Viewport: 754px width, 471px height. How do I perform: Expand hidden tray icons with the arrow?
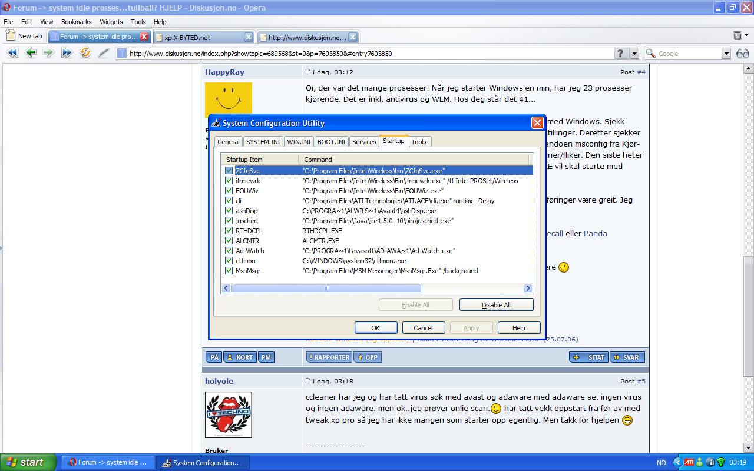(677, 462)
